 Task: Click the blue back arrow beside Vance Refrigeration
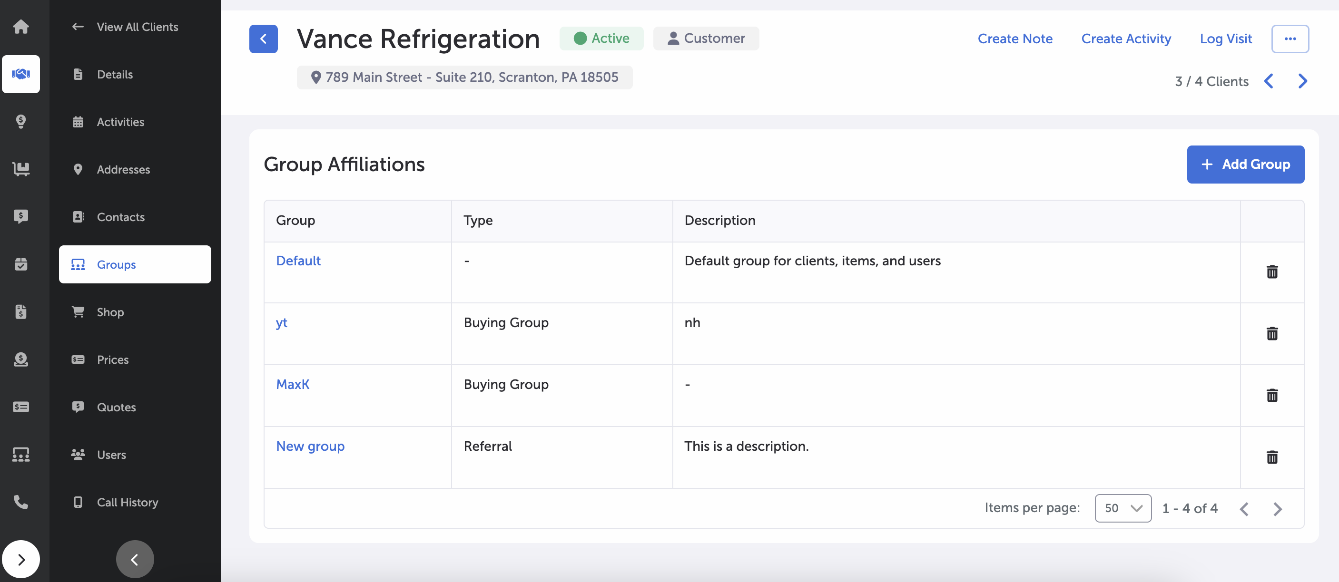click(x=263, y=39)
